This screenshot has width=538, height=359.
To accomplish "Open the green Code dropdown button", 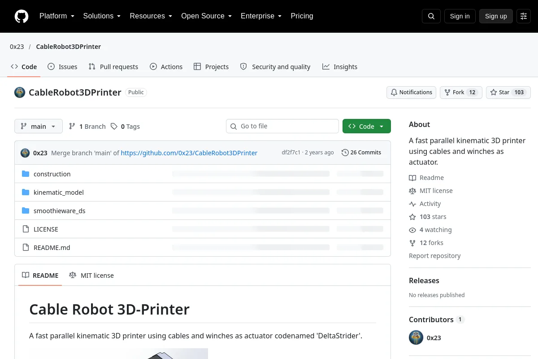I will [x=367, y=127].
